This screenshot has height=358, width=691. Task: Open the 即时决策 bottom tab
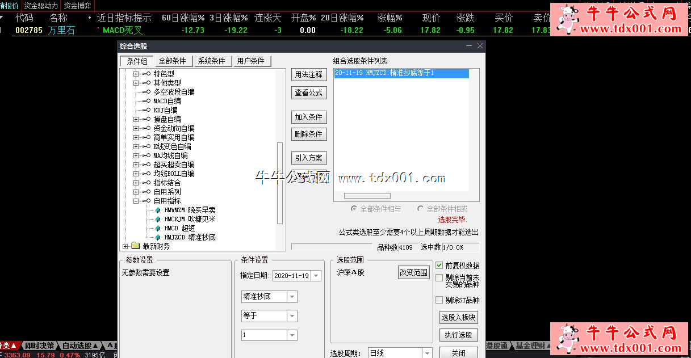pos(39,346)
